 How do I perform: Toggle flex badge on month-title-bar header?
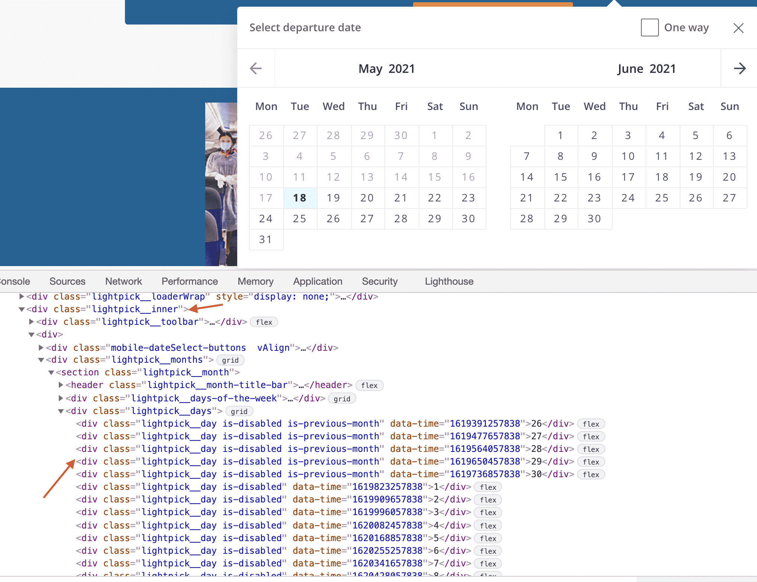click(369, 385)
